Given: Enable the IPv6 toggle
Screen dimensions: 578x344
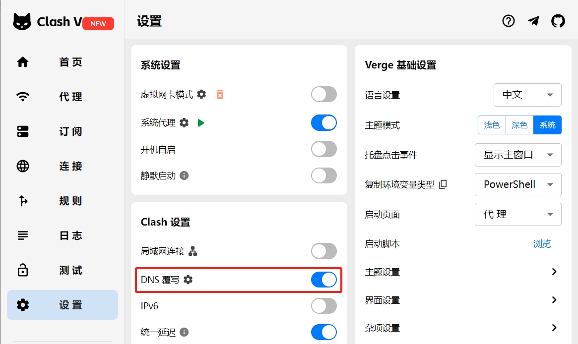Looking at the screenshot, I should (x=323, y=306).
